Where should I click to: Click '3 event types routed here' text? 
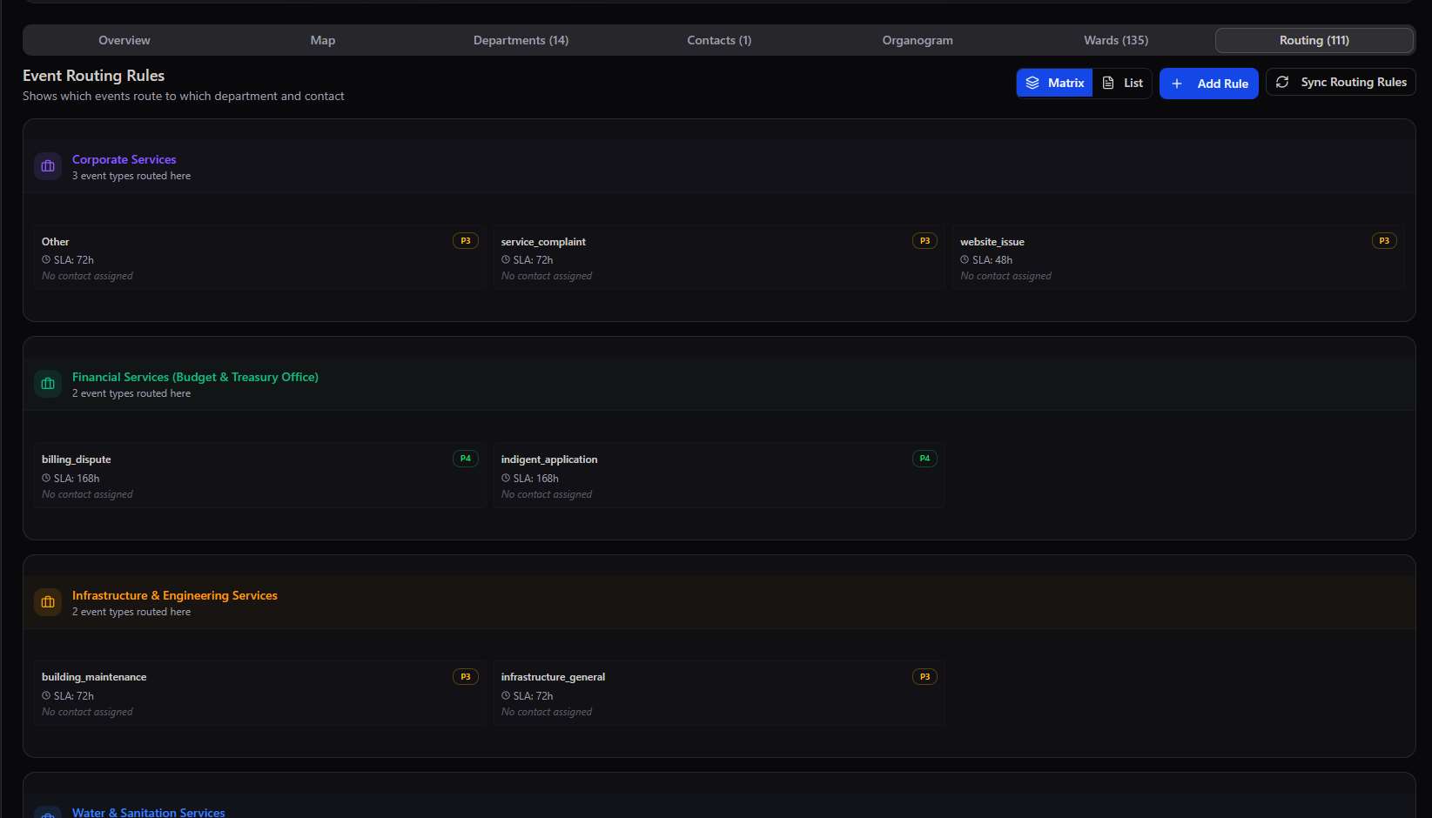(x=131, y=176)
